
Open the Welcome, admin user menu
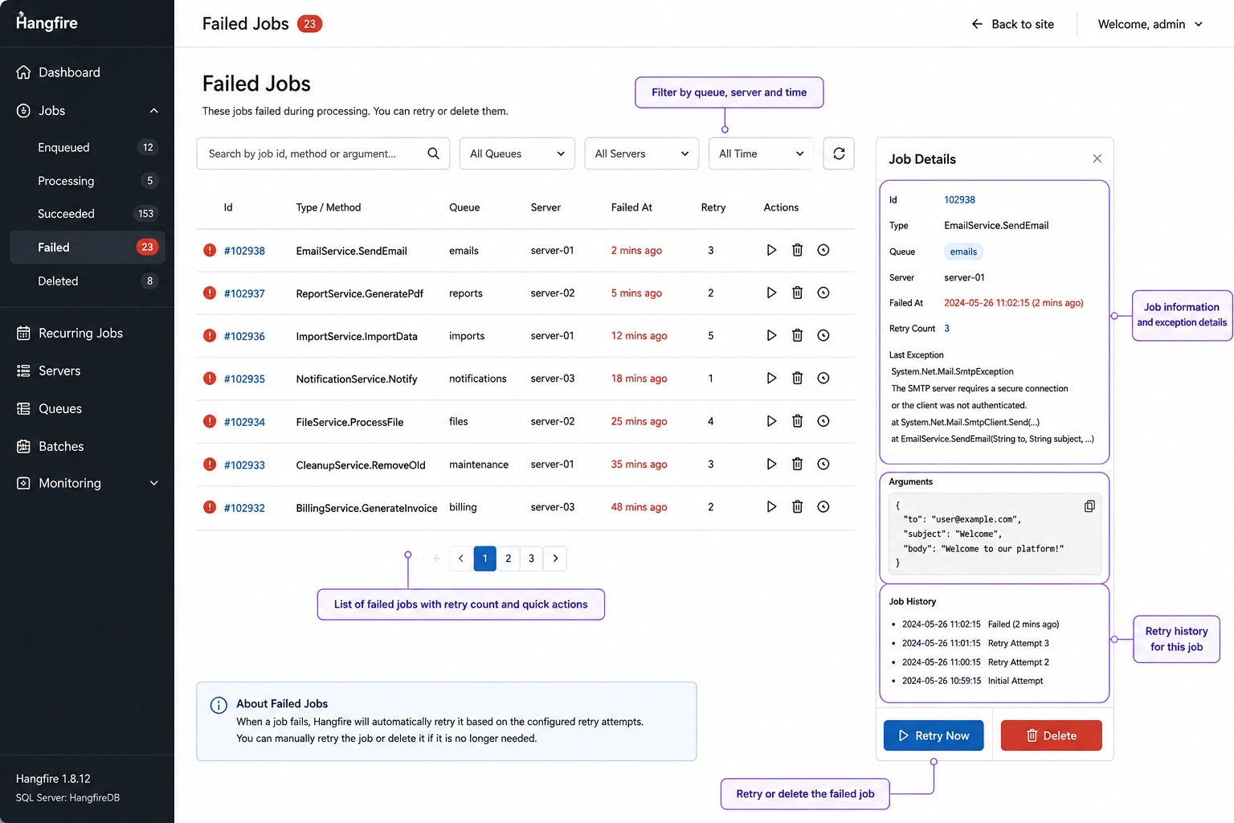(x=1150, y=24)
